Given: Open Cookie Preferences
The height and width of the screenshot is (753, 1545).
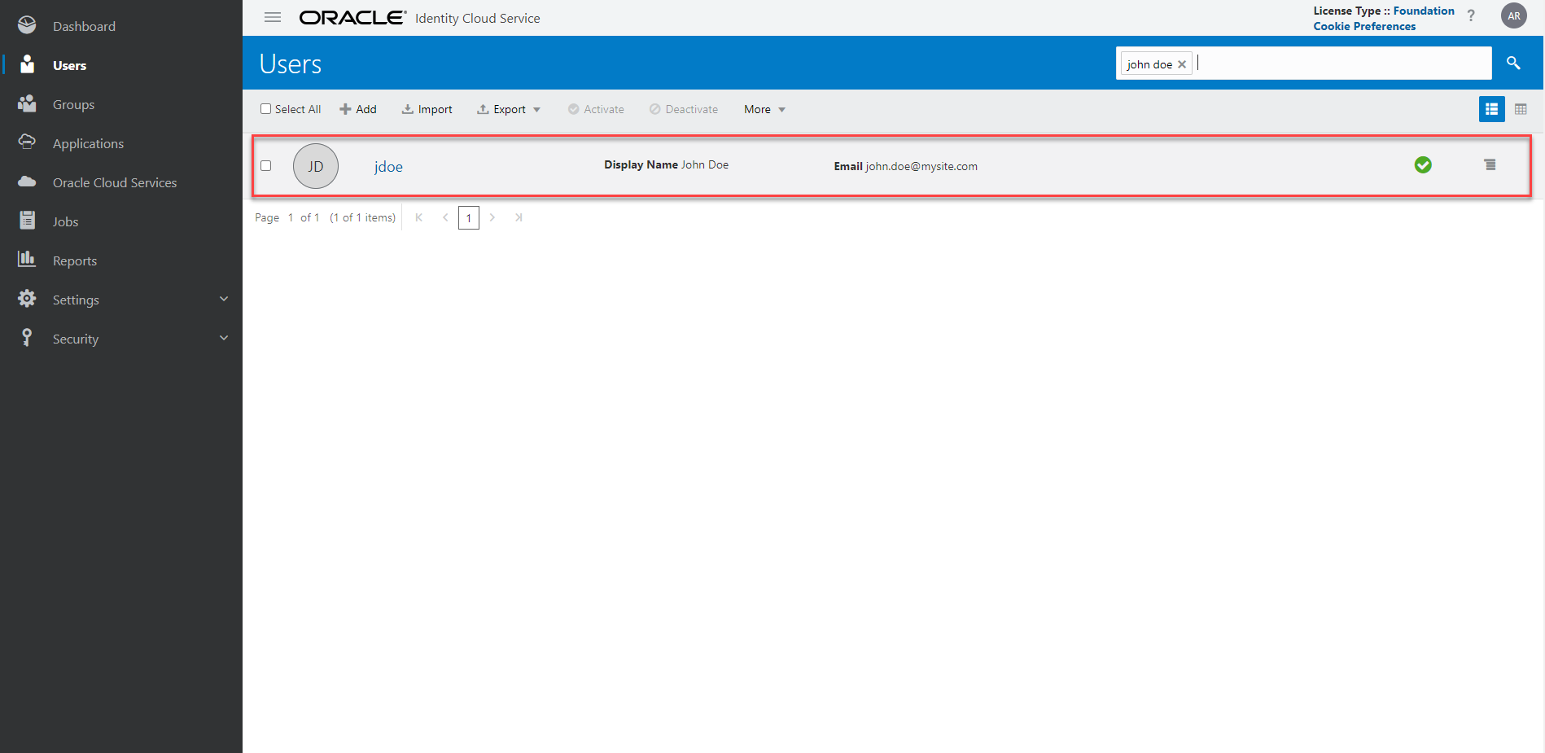Looking at the screenshot, I should click(x=1363, y=26).
